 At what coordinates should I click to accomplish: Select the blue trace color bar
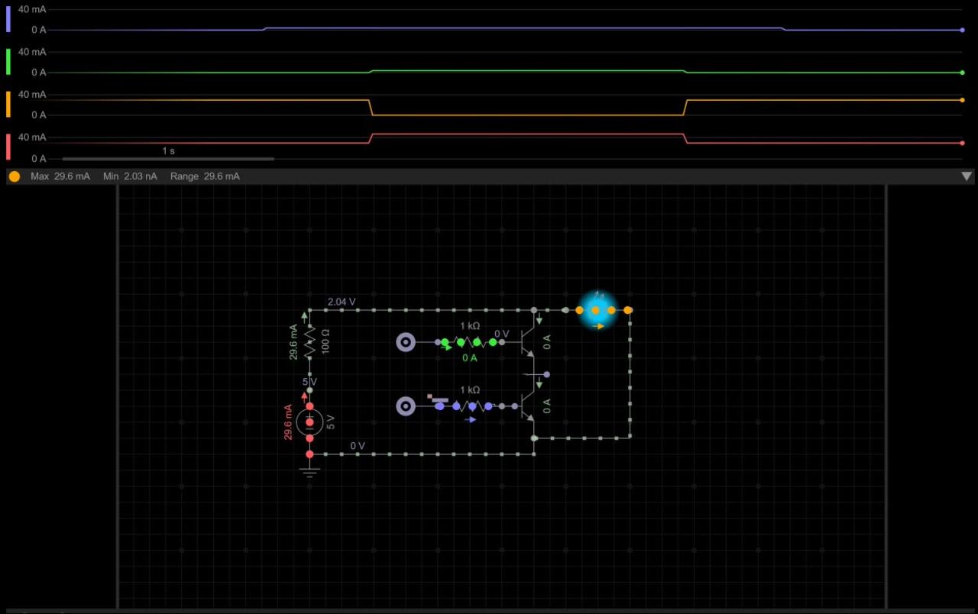[8, 19]
